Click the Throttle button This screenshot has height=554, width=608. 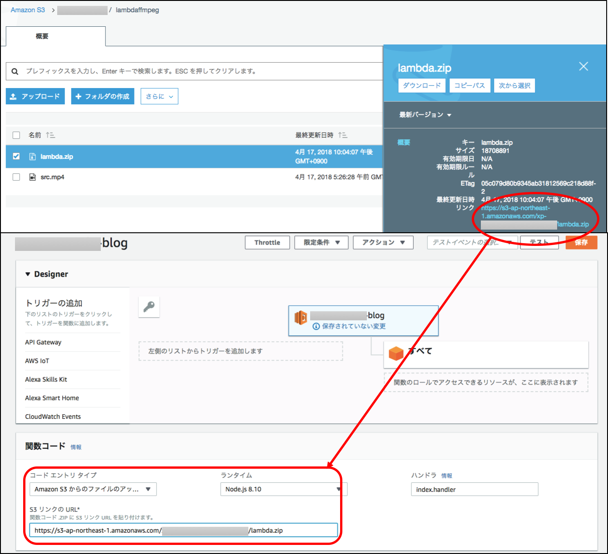click(267, 242)
